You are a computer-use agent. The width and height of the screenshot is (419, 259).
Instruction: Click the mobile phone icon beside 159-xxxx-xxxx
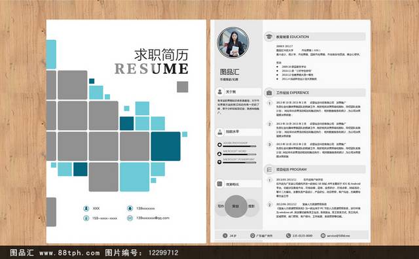[86, 218]
